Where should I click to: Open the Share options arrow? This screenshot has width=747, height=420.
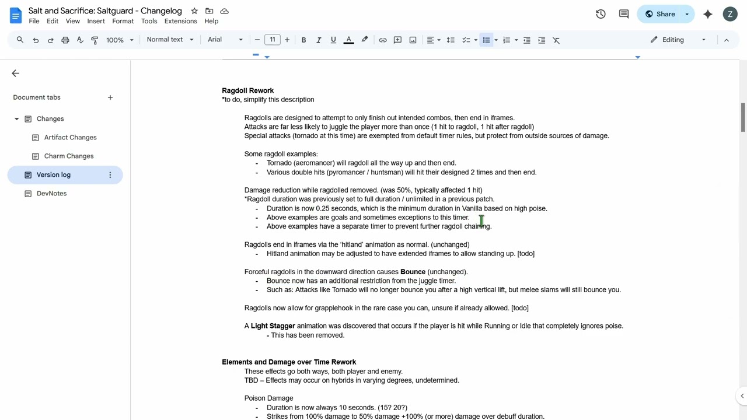click(x=687, y=14)
